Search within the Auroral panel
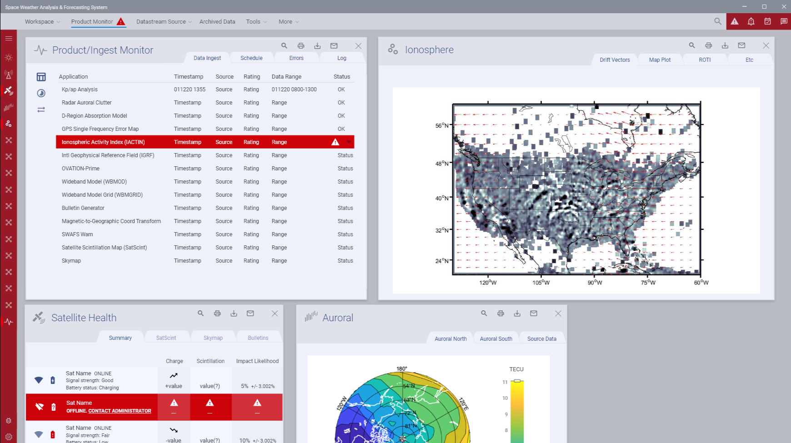This screenshot has height=443, width=791. (x=484, y=314)
